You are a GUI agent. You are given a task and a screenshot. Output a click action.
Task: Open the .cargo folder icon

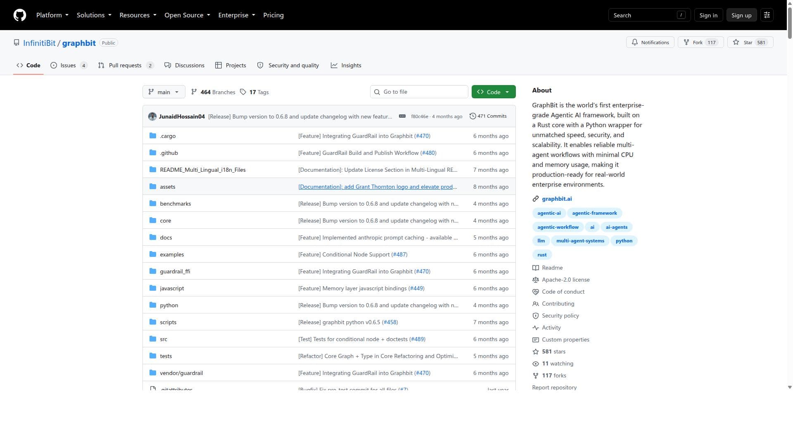tap(153, 136)
